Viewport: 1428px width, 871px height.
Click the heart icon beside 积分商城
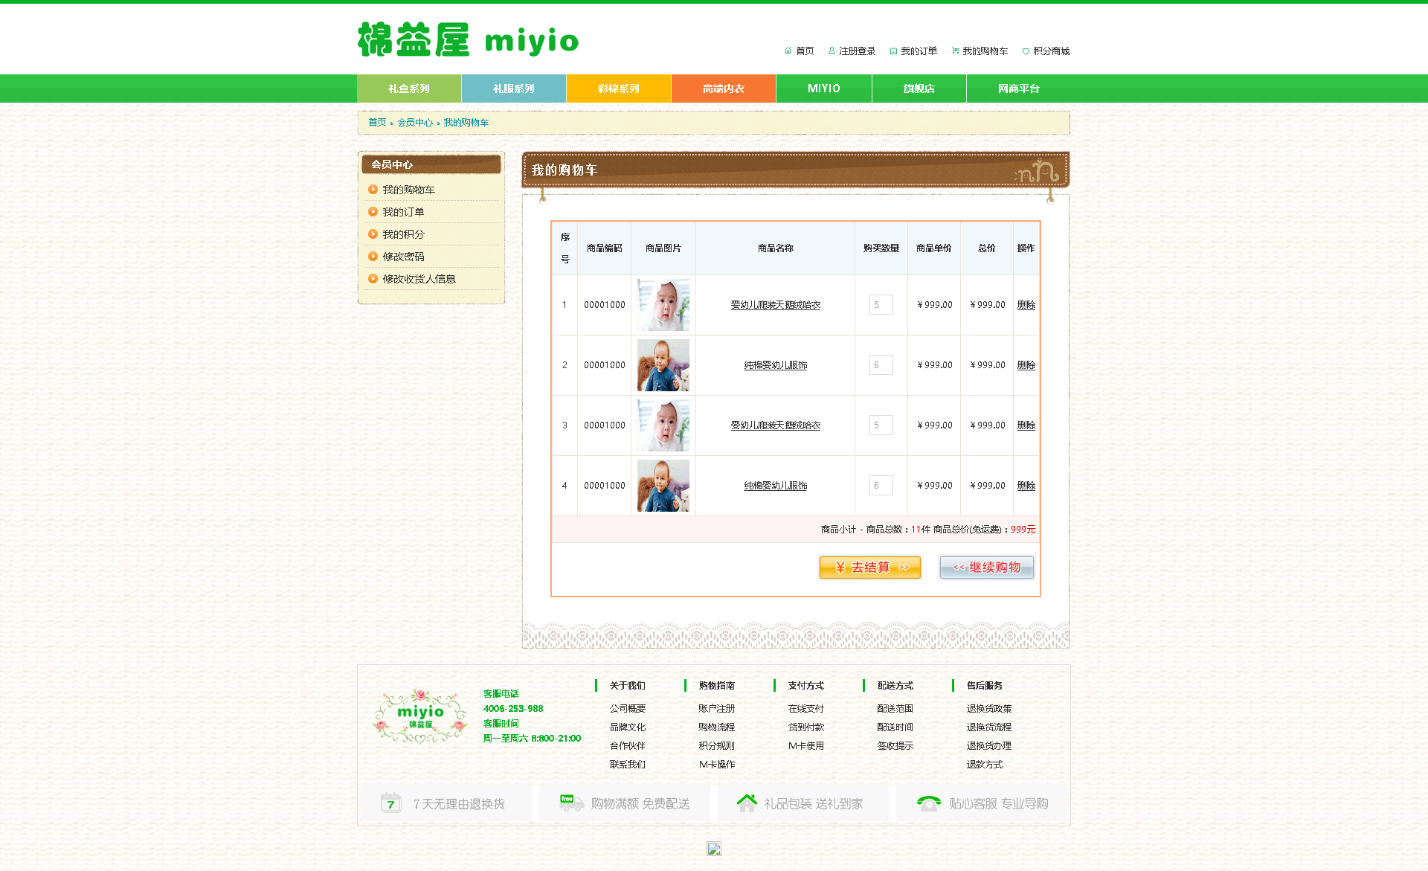coord(1026,51)
